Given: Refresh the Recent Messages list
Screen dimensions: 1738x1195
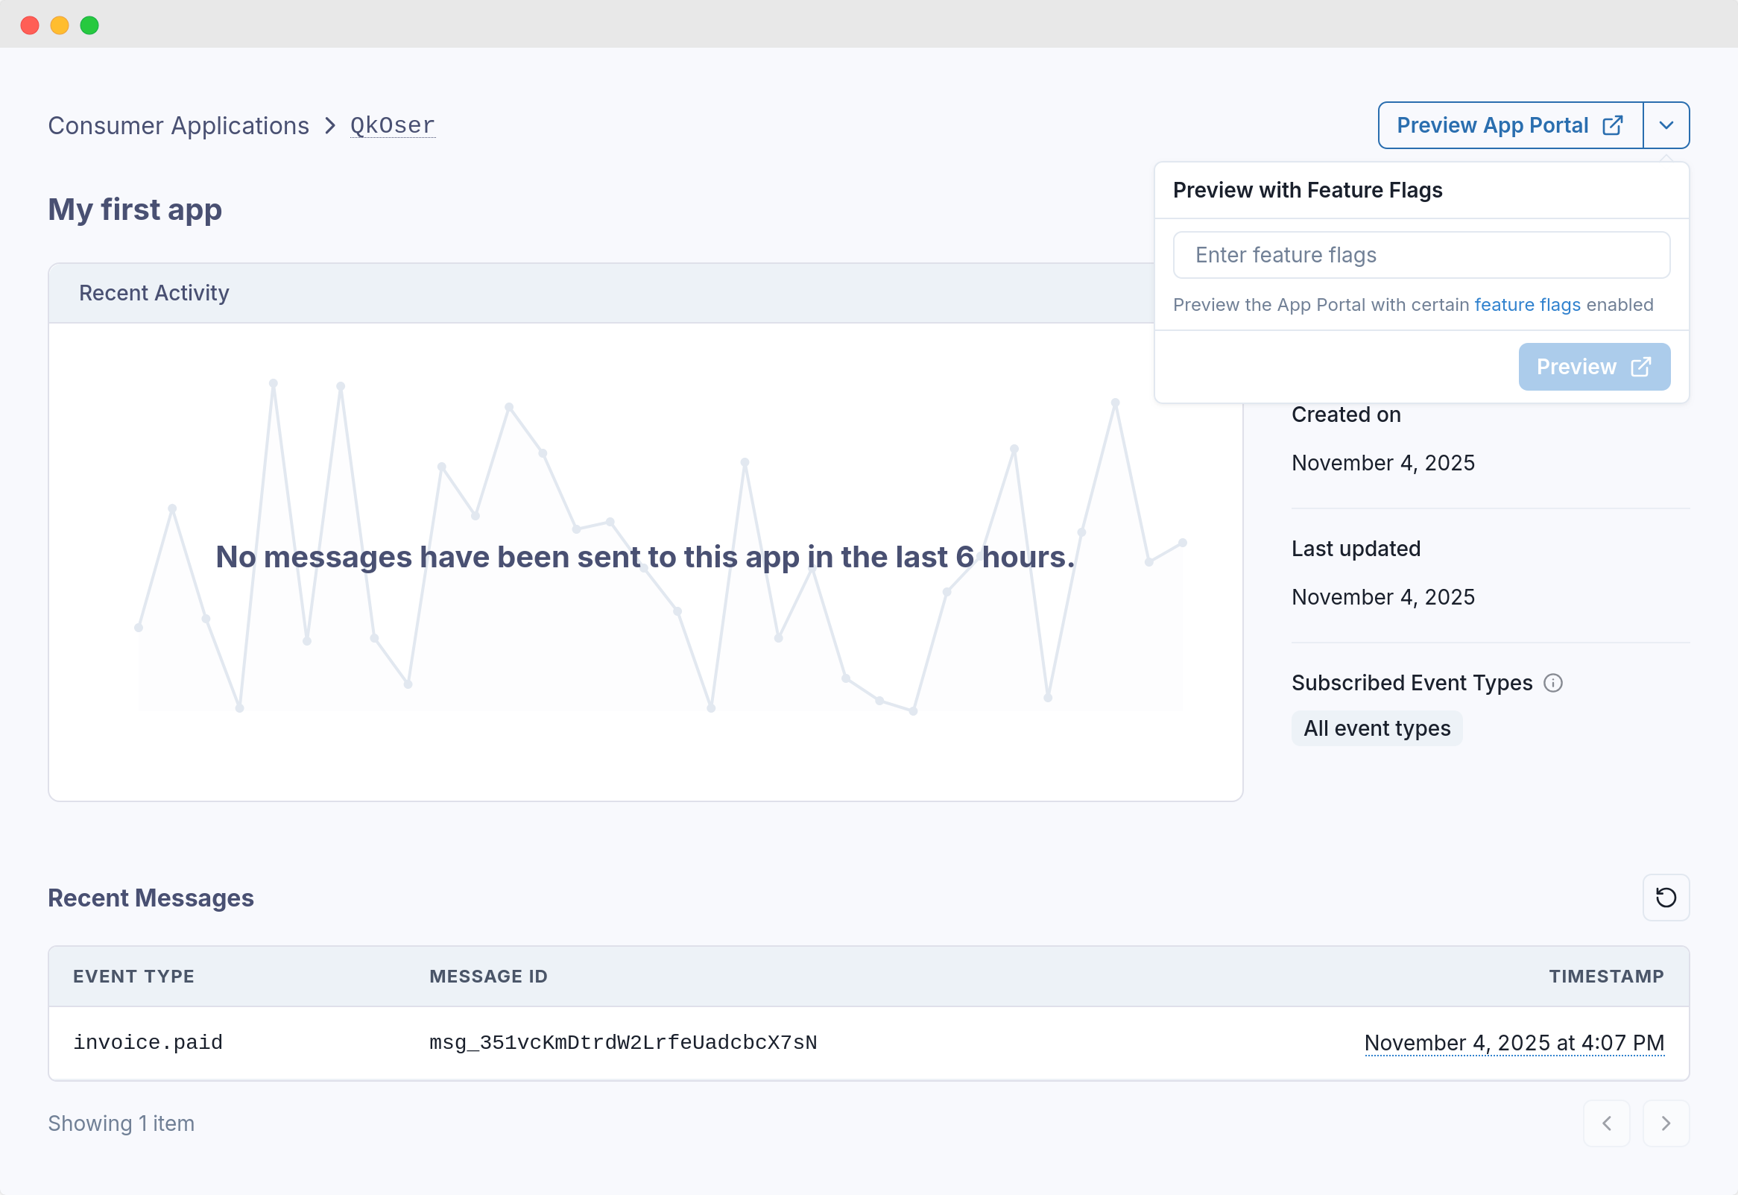Looking at the screenshot, I should click(1666, 897).
